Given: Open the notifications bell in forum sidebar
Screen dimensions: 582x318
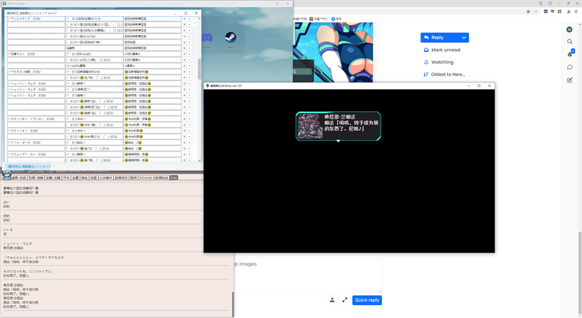Looking at the screenshot, I should click(570, 54).
